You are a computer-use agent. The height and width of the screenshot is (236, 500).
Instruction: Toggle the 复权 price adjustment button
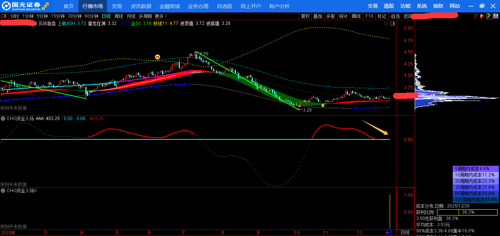(305, 16)
